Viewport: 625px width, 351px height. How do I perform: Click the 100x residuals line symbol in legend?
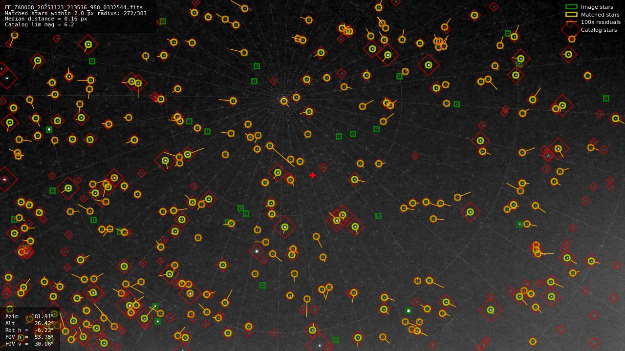point(571,22)
